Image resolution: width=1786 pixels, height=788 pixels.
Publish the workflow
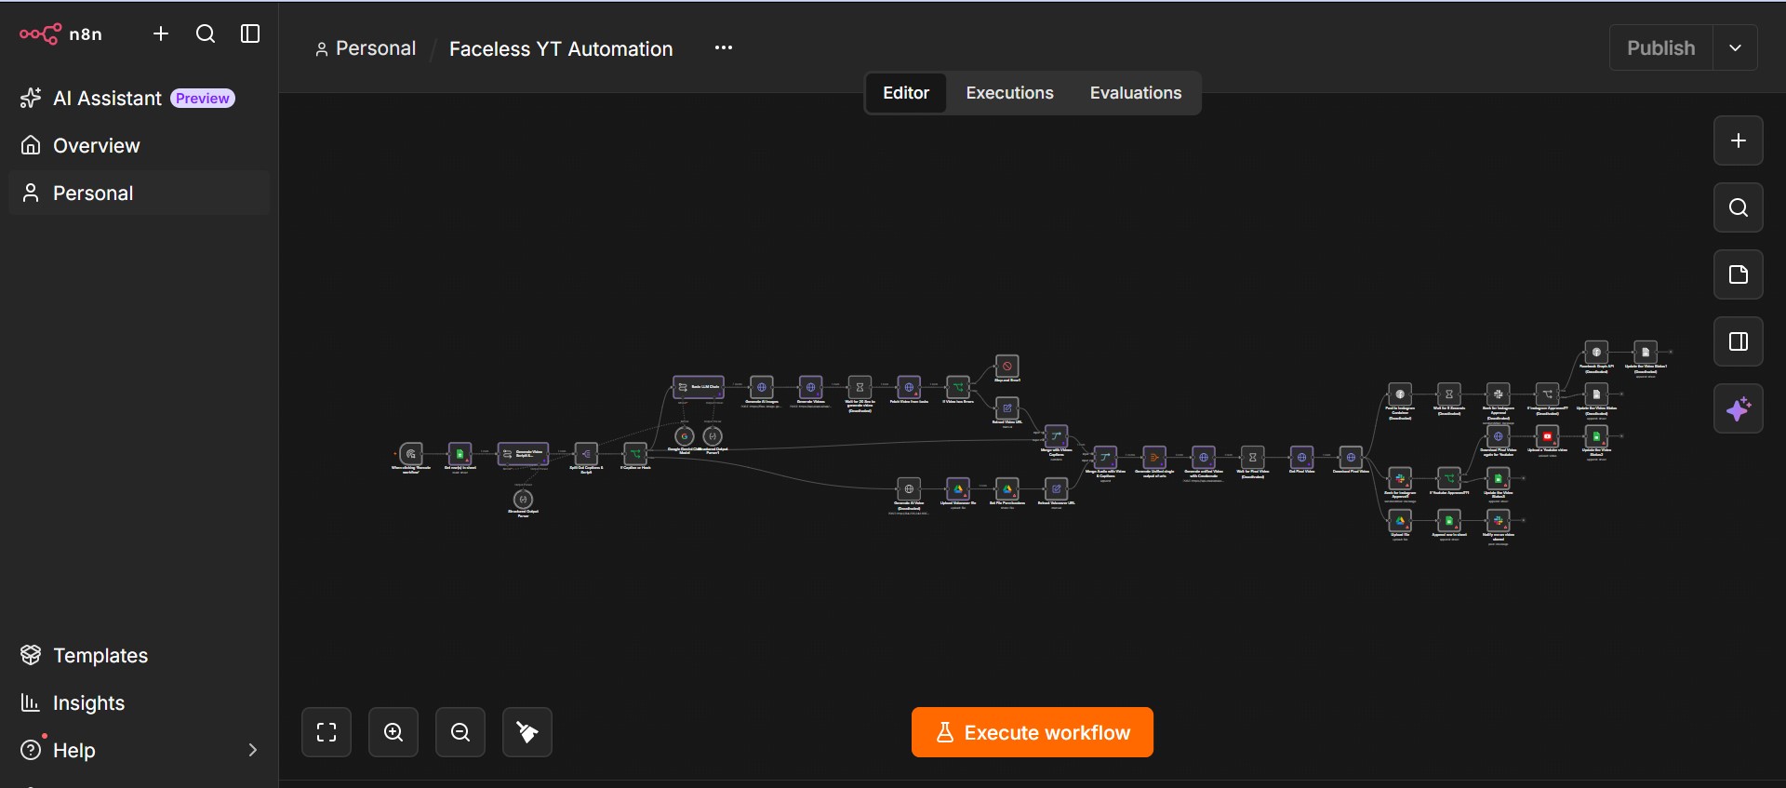(1661, 48)
